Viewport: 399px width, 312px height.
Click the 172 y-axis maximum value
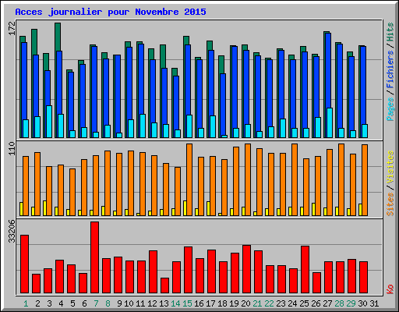(12, 28)
